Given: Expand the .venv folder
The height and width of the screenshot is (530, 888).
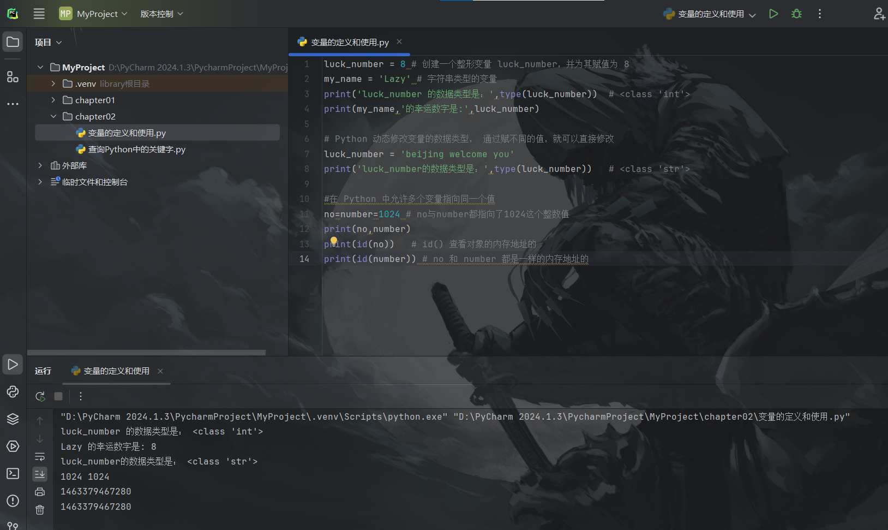Looking at the screenshot, I should (53, 84).
